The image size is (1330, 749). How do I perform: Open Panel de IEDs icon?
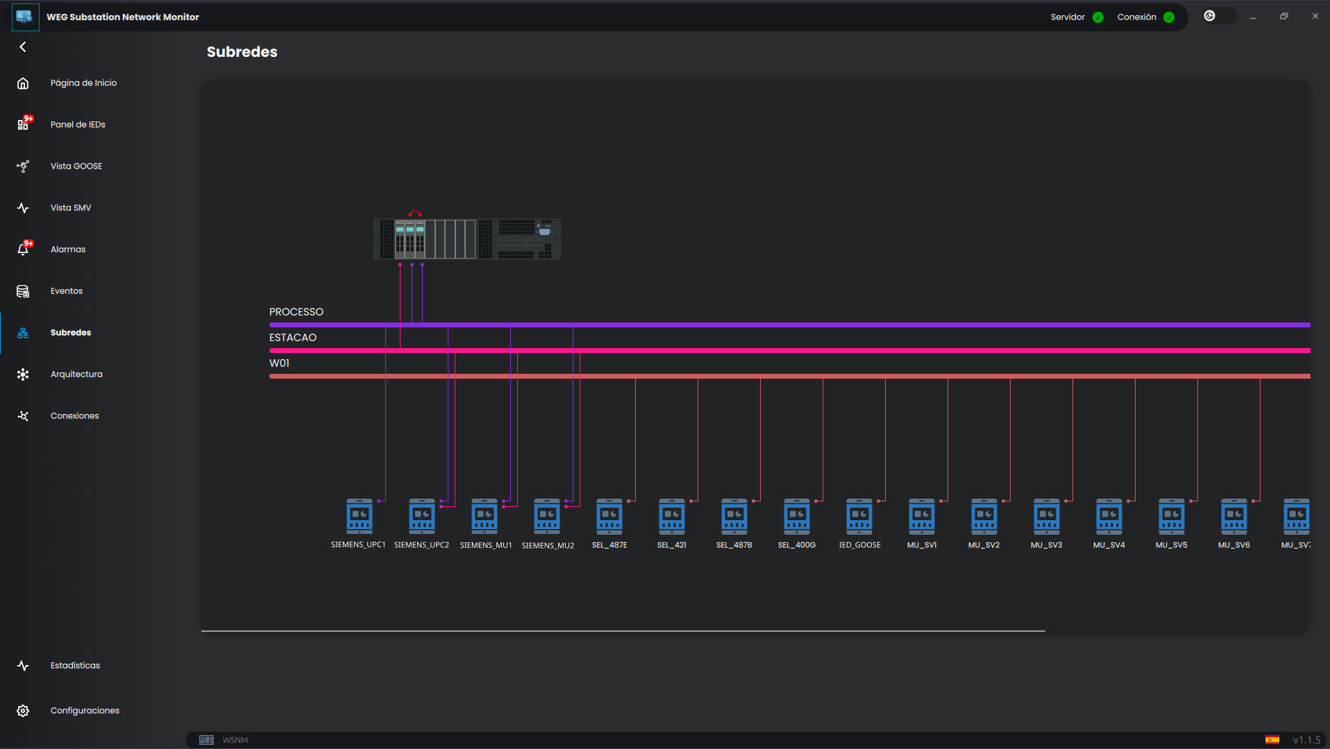23,125
